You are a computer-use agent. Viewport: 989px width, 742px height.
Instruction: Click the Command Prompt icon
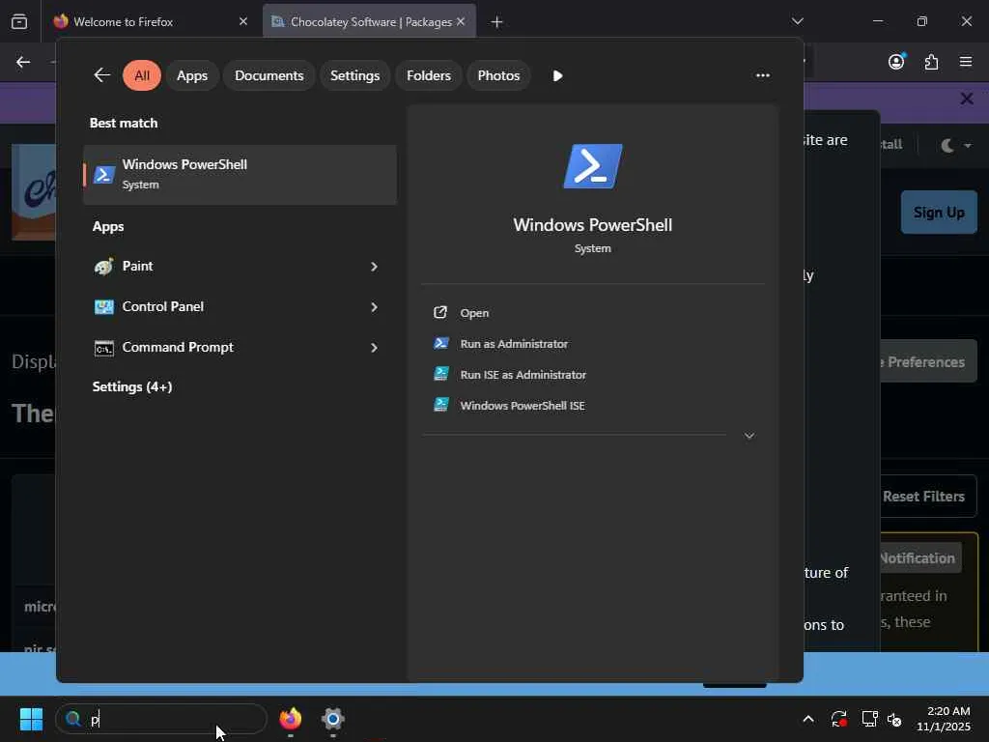[x=104, y=348]
